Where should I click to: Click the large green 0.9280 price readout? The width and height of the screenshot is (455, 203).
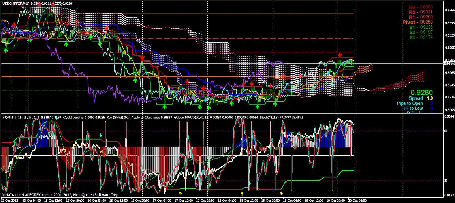(x=423, y=93)
